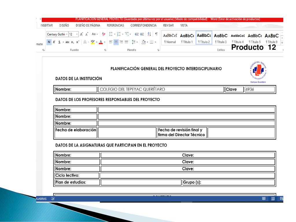Open the borders button
This screenshot has width=296, height=222.
coord(151,42)
